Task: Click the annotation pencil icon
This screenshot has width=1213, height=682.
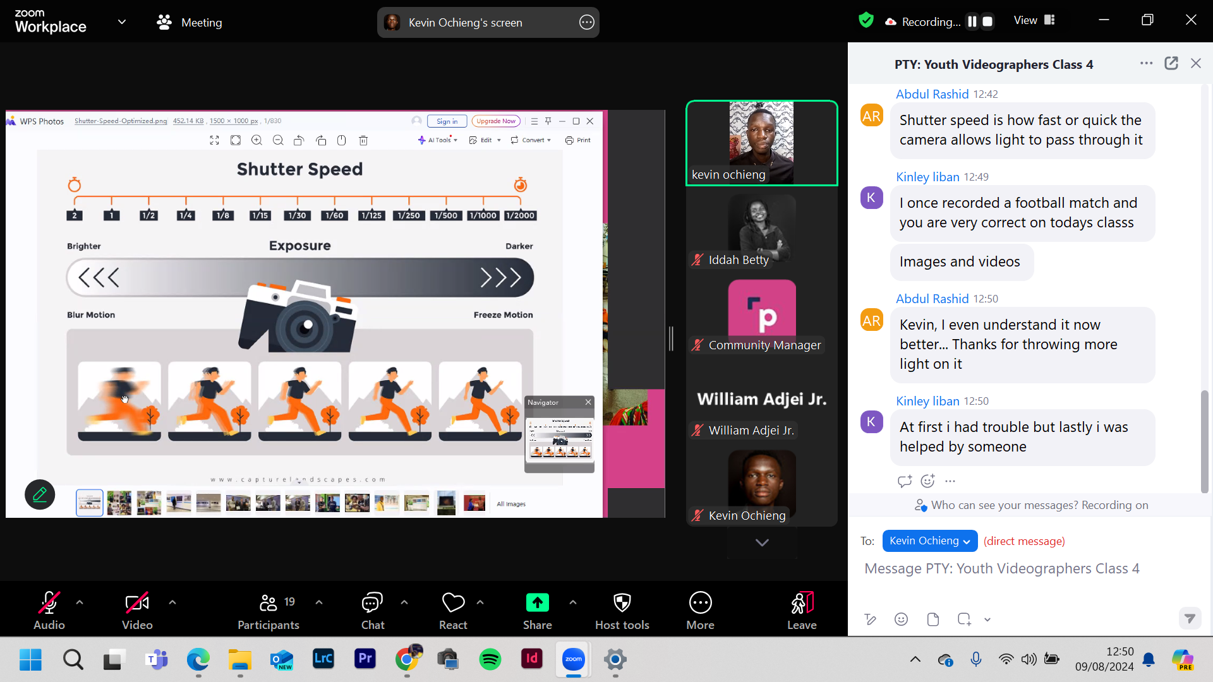Action: [x=40, y=494]
